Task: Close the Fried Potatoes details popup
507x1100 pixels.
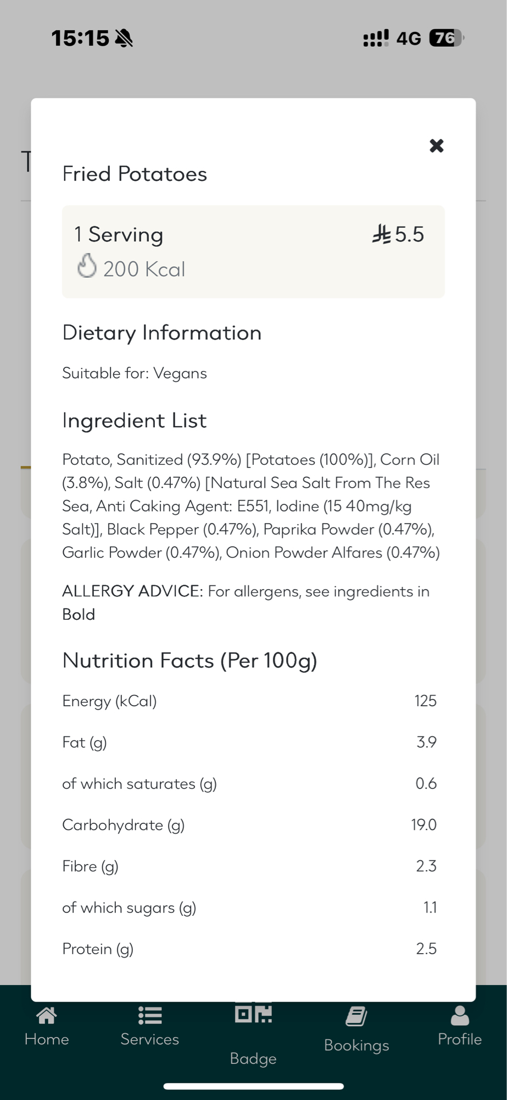Action: [x=436, y=146]
